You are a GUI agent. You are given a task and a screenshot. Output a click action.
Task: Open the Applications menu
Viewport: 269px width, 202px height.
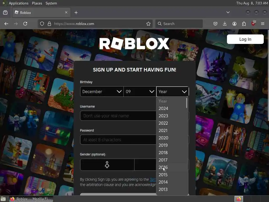(19, 3)
